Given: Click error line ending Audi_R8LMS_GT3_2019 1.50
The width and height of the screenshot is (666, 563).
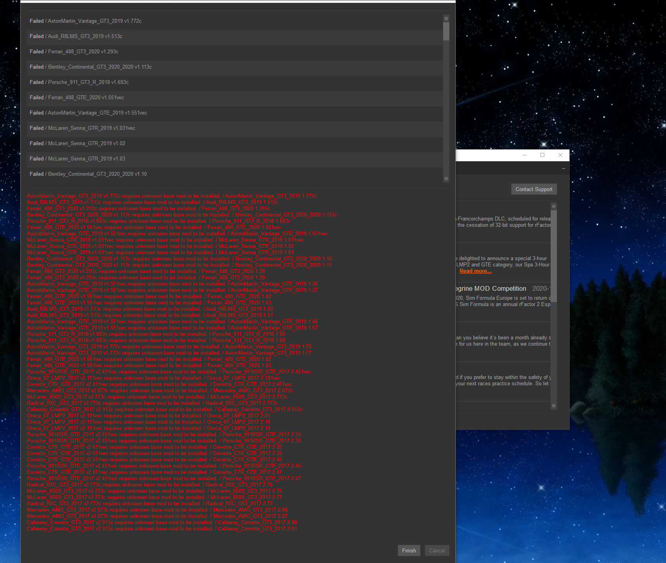Looking at the screenshot, I should 150,309.
